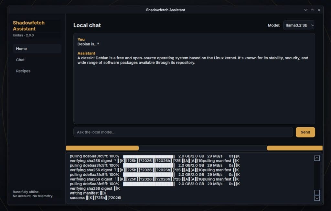Expand the llama3.2:3b model dropdown
This screenshot has height=211, width=331.
299,25
